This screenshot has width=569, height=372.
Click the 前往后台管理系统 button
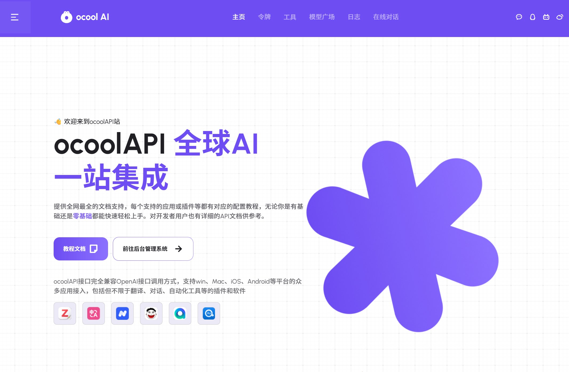(153, 249)
